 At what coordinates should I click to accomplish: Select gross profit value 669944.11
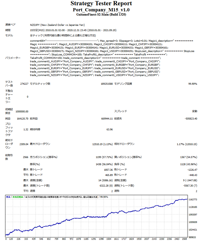click(107, 119)
